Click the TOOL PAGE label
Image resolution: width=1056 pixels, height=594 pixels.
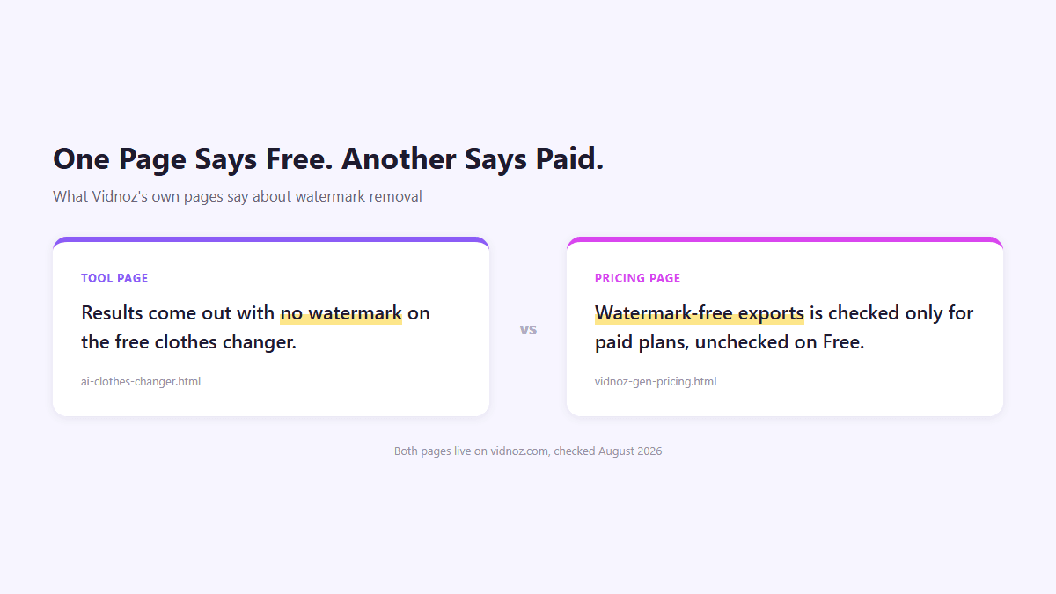[114, 278]
